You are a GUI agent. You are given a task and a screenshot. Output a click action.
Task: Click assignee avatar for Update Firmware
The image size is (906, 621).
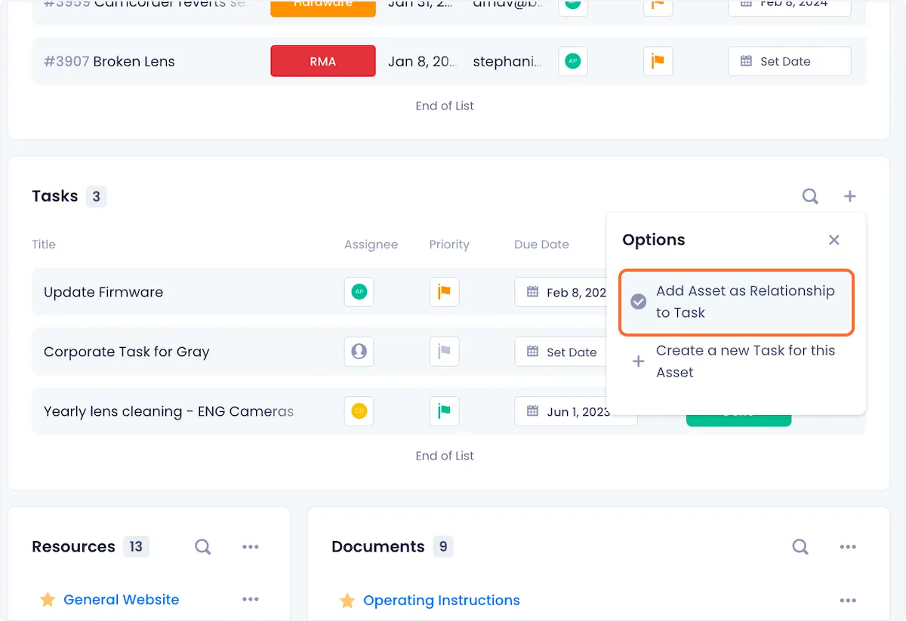359,292
